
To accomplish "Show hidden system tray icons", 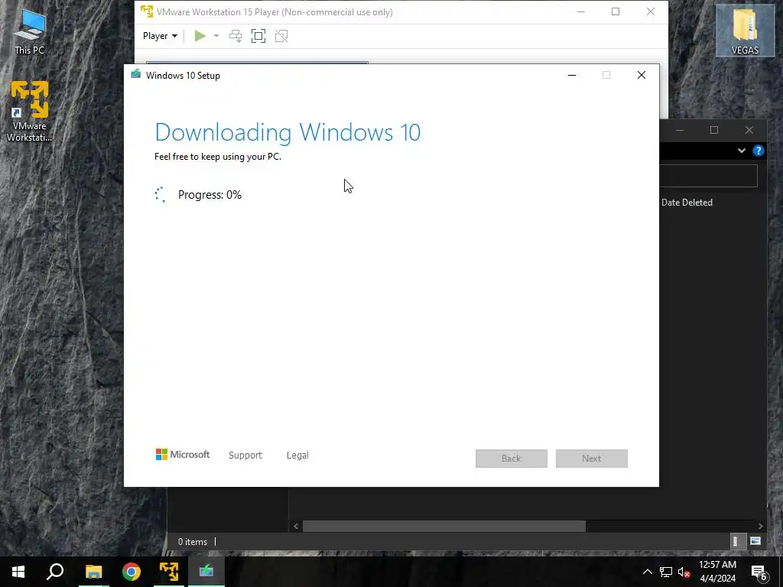I will point(647,572).
